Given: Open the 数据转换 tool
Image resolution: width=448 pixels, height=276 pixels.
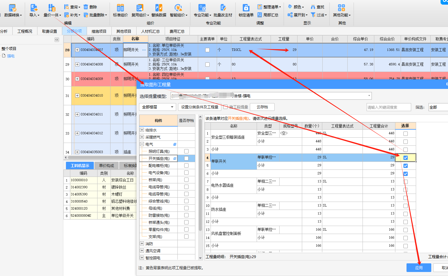Looking at the screenshot, I should tap(12, 10).
